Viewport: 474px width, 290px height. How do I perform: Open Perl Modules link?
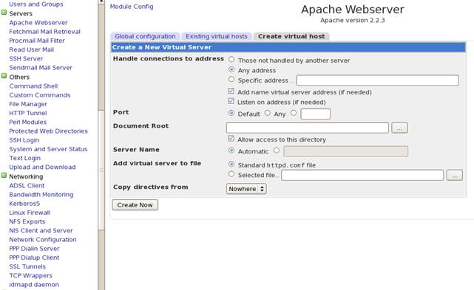(28, 122)
